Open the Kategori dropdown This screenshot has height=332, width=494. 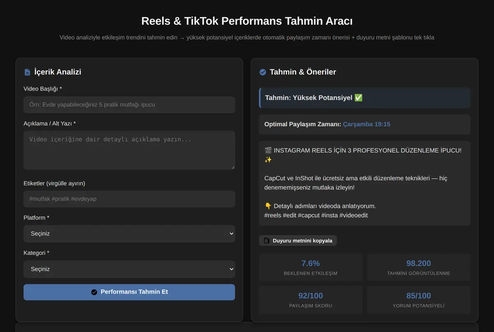[129, 269]
